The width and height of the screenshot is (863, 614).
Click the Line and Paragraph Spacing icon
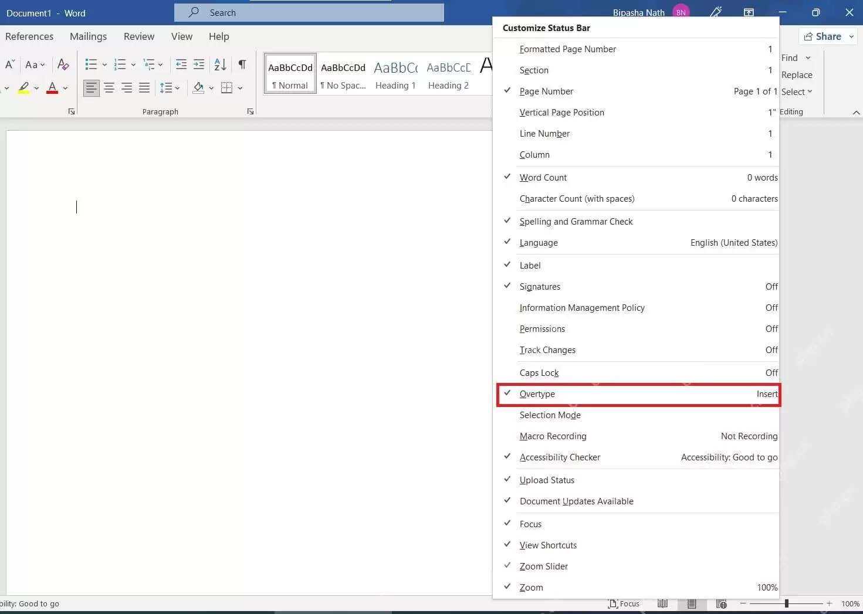pos(166,88)
